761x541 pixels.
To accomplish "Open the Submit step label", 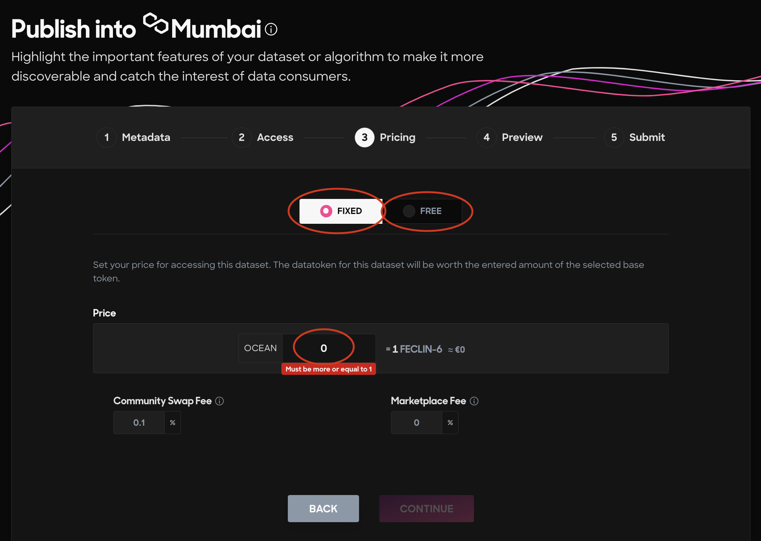I will tap(647, 138).
